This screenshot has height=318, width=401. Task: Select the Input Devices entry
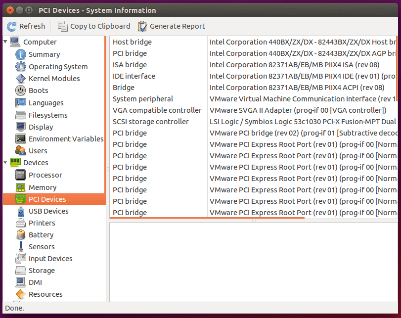tap(50, 259)
